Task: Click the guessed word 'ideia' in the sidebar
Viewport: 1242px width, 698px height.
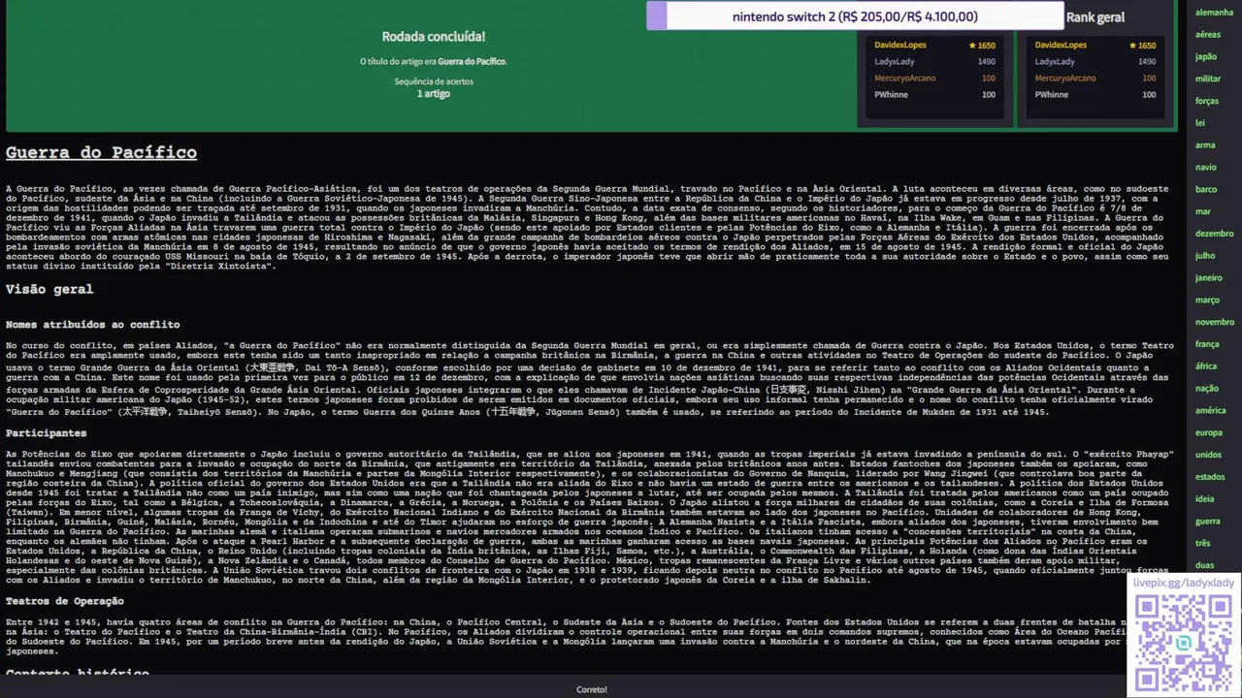Action: 1205,499
